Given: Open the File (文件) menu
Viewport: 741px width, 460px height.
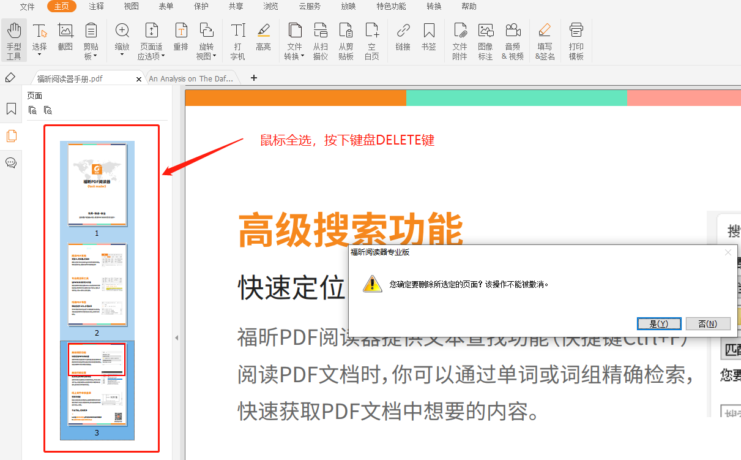Looking at the screenshot, I should point(28,7).
